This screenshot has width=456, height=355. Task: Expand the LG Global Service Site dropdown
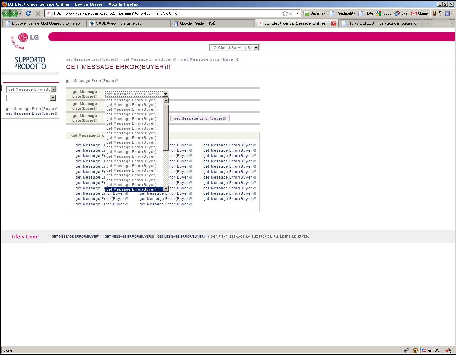[256, 48]
